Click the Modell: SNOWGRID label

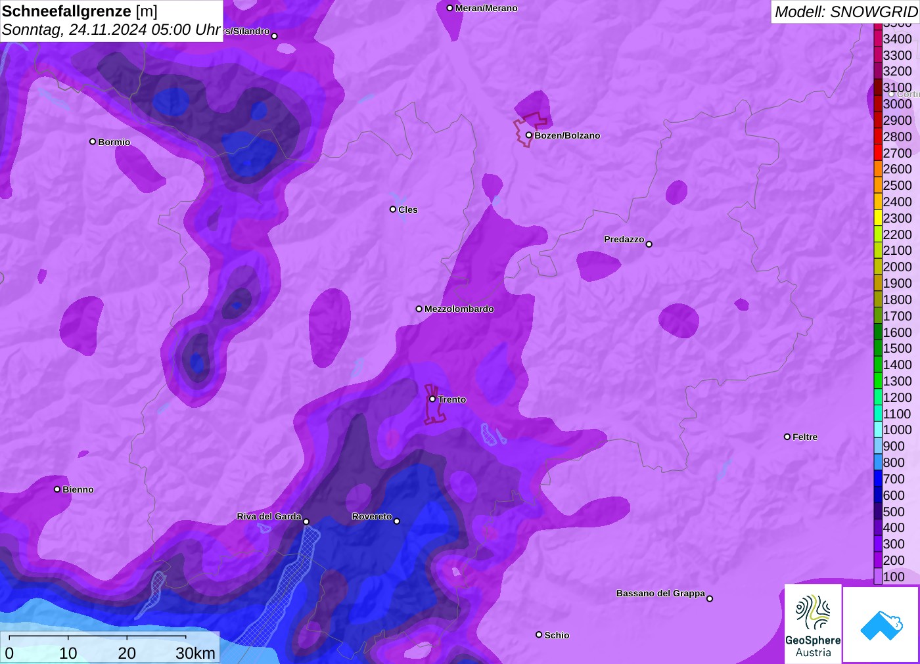(x=845, y=11)
